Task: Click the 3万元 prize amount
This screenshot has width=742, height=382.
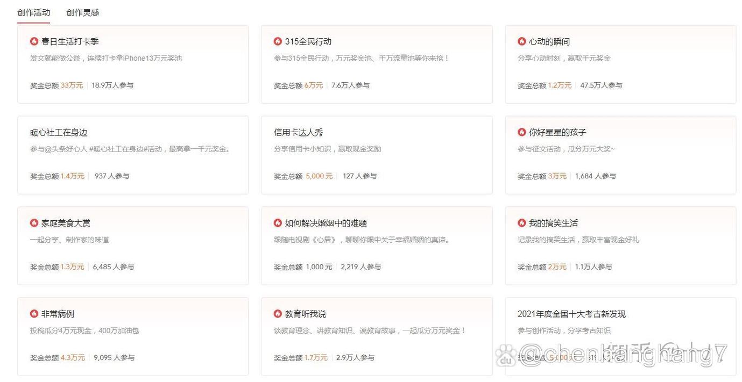Action: [x=557, y=176]
